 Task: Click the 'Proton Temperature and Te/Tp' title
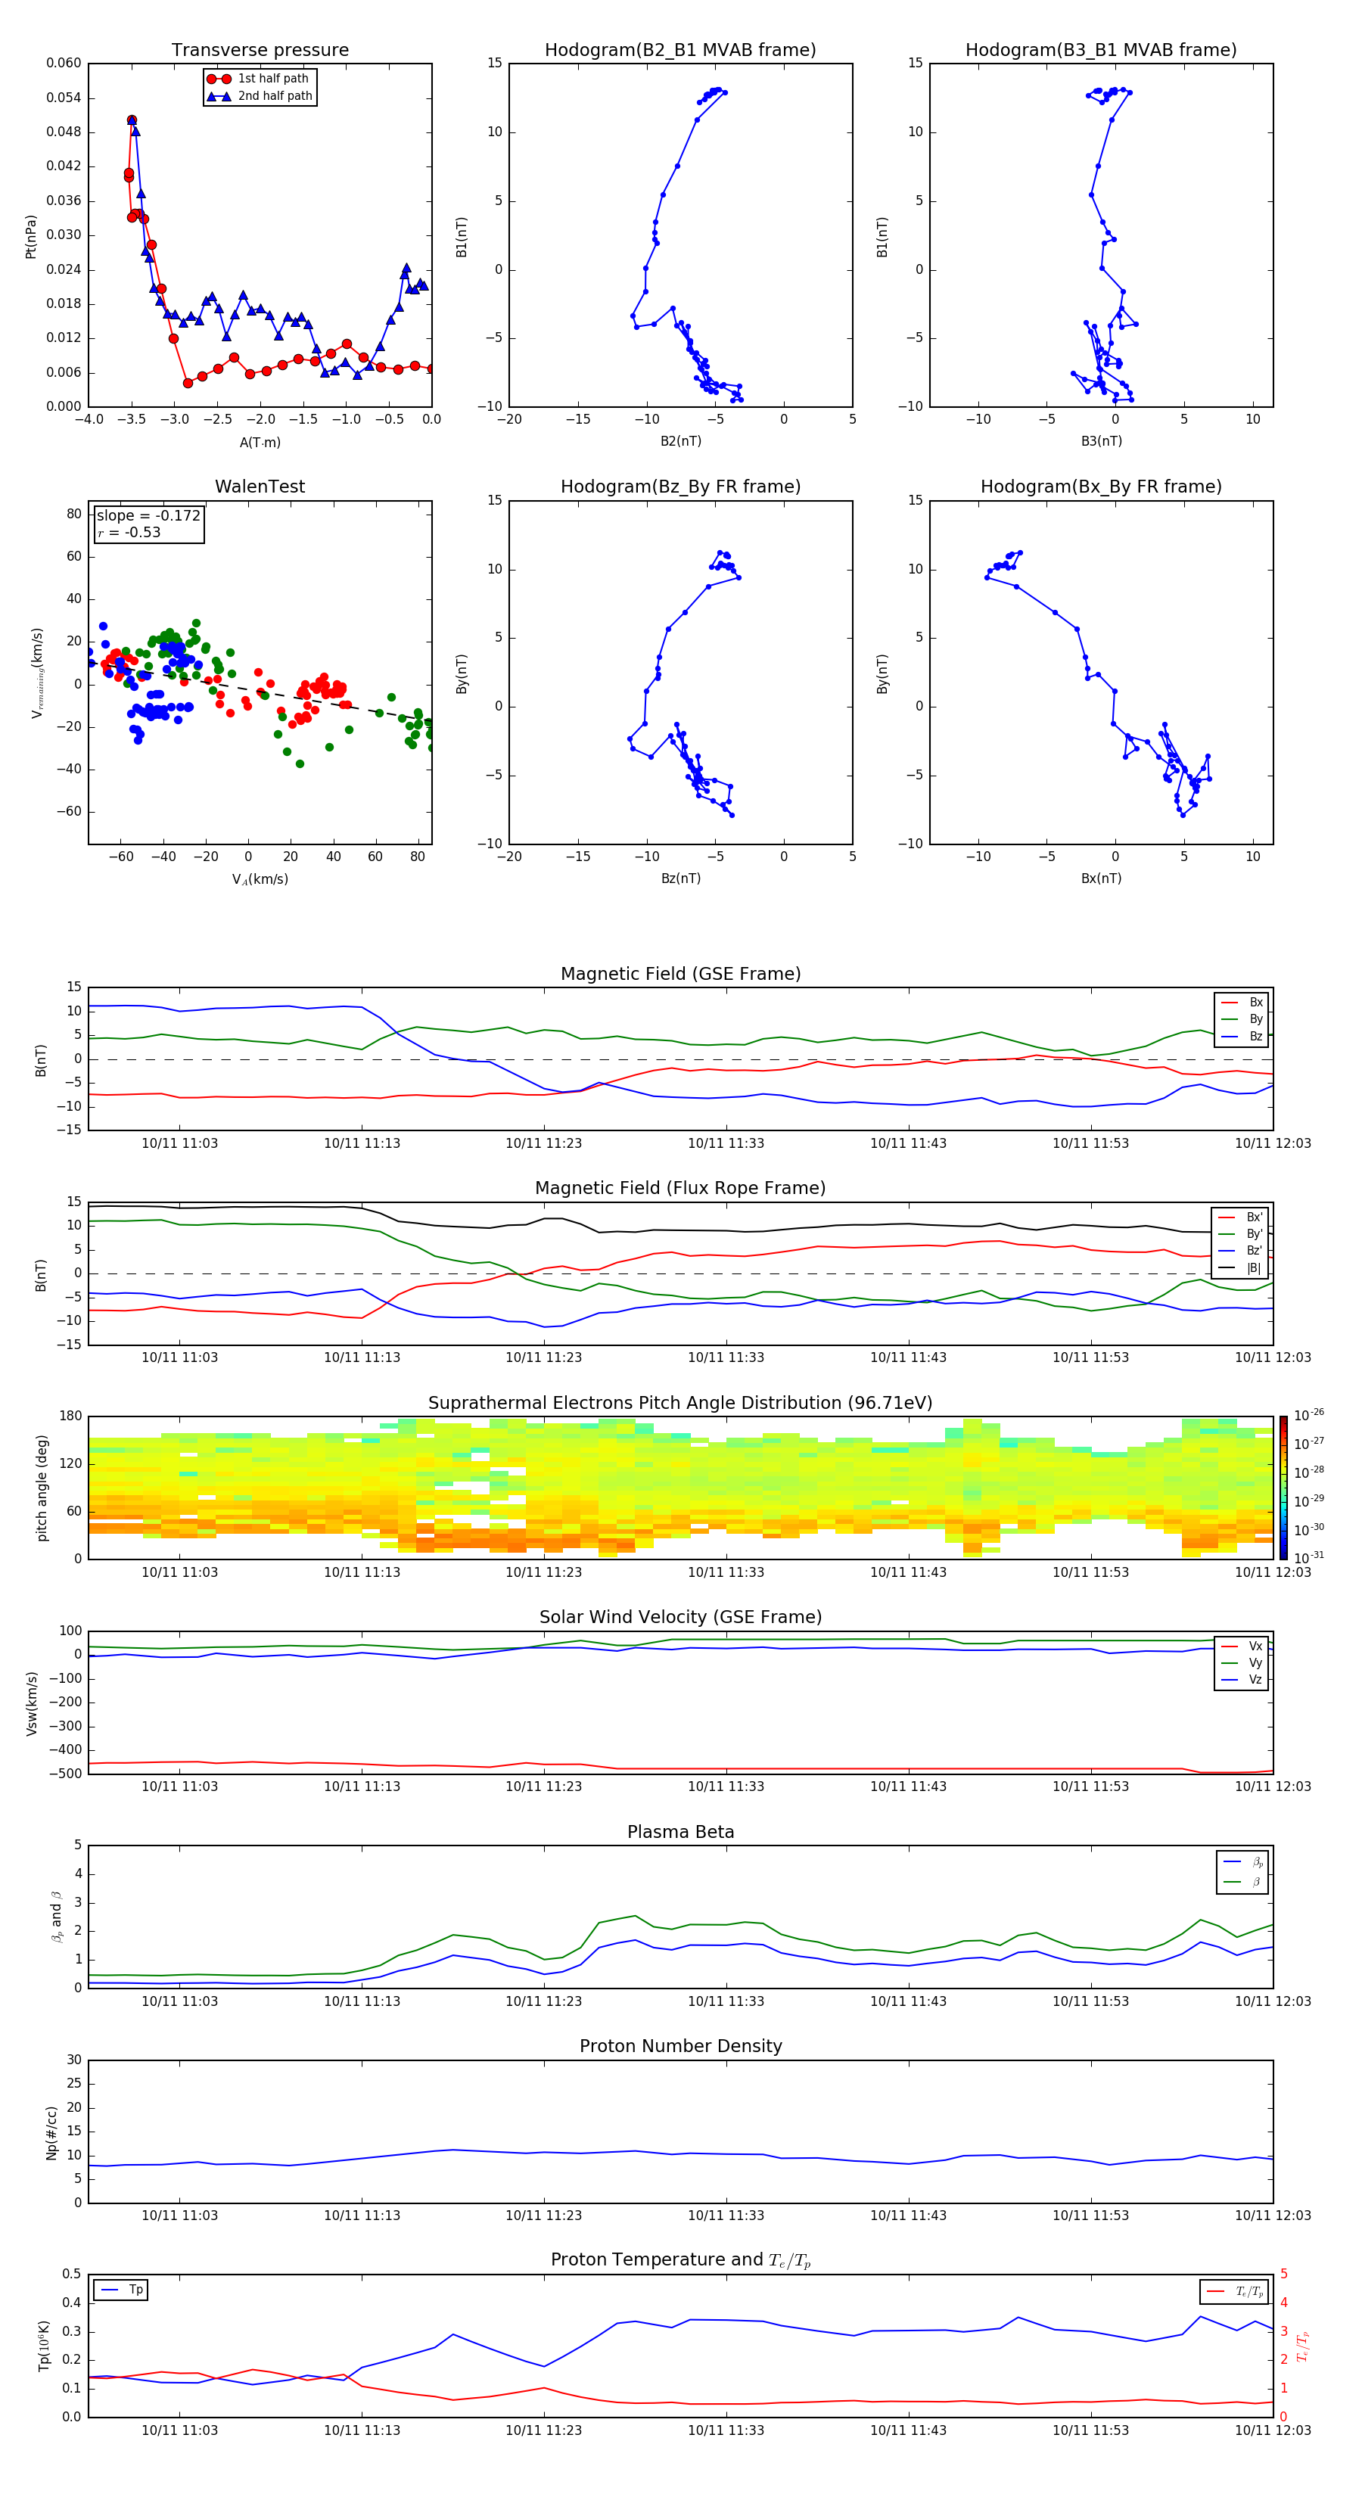[x=680, y=2260]
